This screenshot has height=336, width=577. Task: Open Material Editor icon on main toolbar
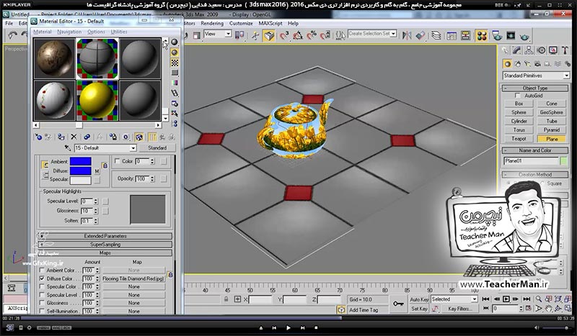(x=482, y=35)
